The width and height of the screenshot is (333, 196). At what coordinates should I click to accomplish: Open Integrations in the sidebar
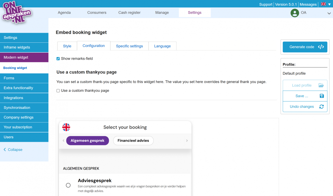pos(13,98)
